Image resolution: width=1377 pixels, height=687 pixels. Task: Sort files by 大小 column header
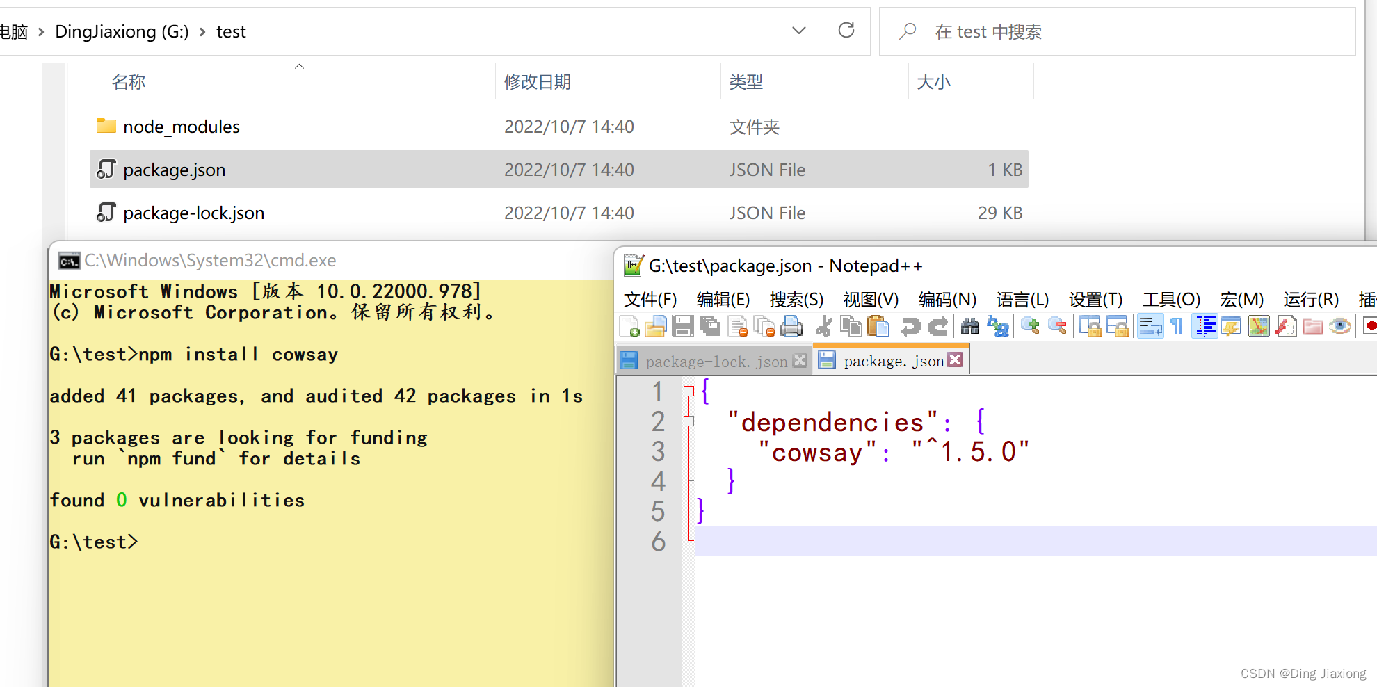[933, 82]
